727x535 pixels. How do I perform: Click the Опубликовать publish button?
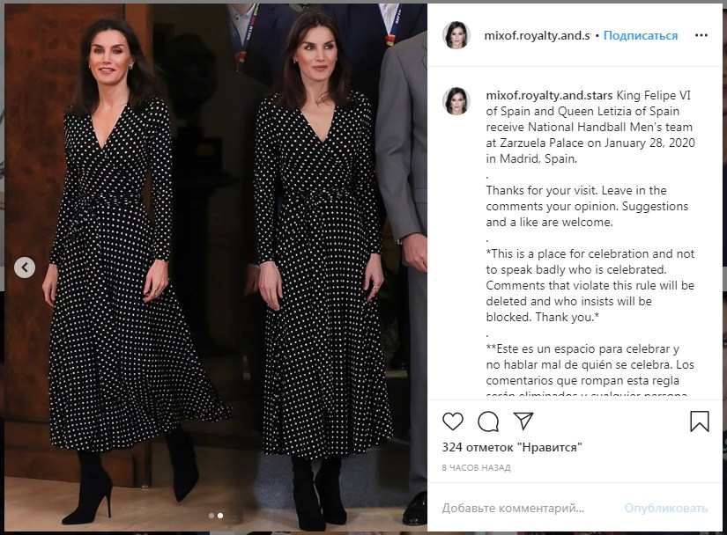click(666, 508)
